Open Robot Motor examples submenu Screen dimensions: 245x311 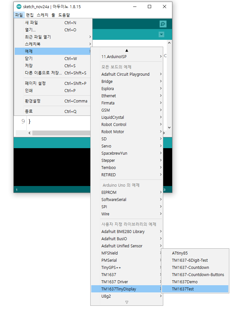point(127,132)
